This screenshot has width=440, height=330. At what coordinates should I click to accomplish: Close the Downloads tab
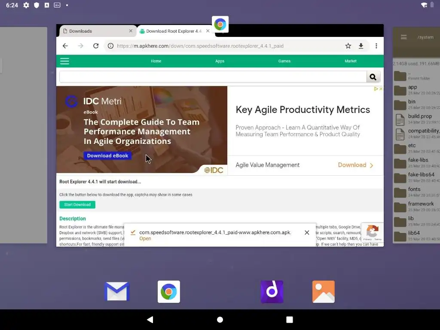[131, 31]
